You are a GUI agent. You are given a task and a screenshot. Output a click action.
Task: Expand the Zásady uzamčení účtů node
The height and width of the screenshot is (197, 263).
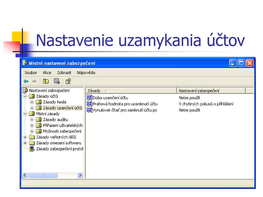pos(32,108)
